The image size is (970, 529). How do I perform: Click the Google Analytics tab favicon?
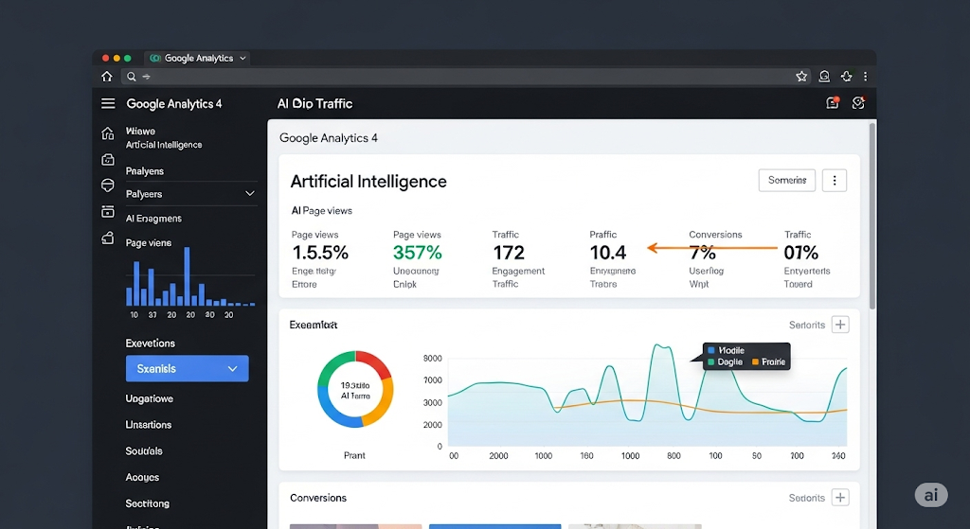tap(155, 58)
